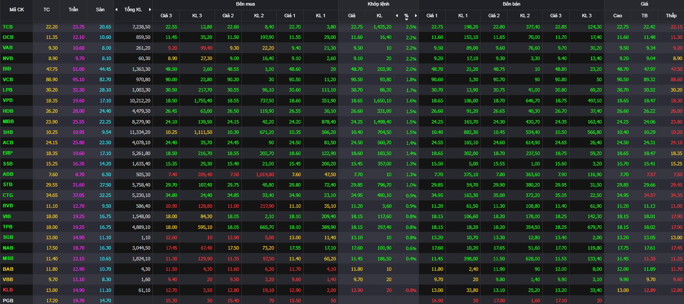Open the SSB stock symbol

click(x=8, y=164)
